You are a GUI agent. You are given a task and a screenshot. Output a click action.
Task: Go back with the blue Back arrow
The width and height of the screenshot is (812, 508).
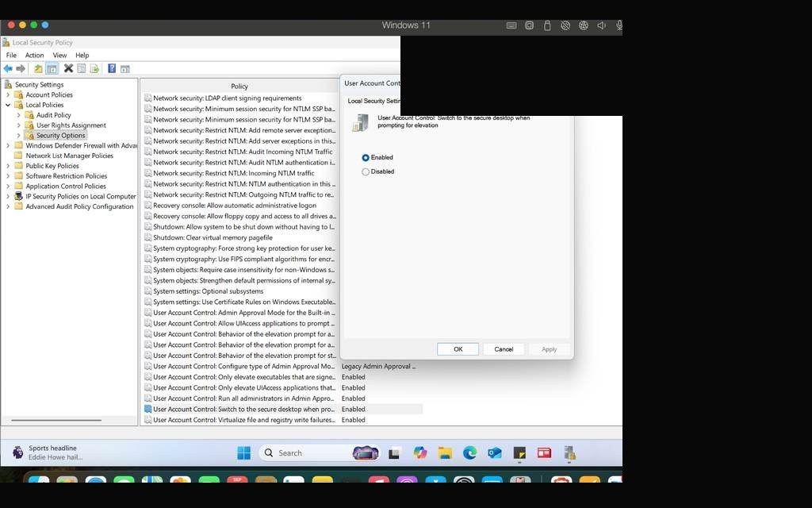coord(8,68)
